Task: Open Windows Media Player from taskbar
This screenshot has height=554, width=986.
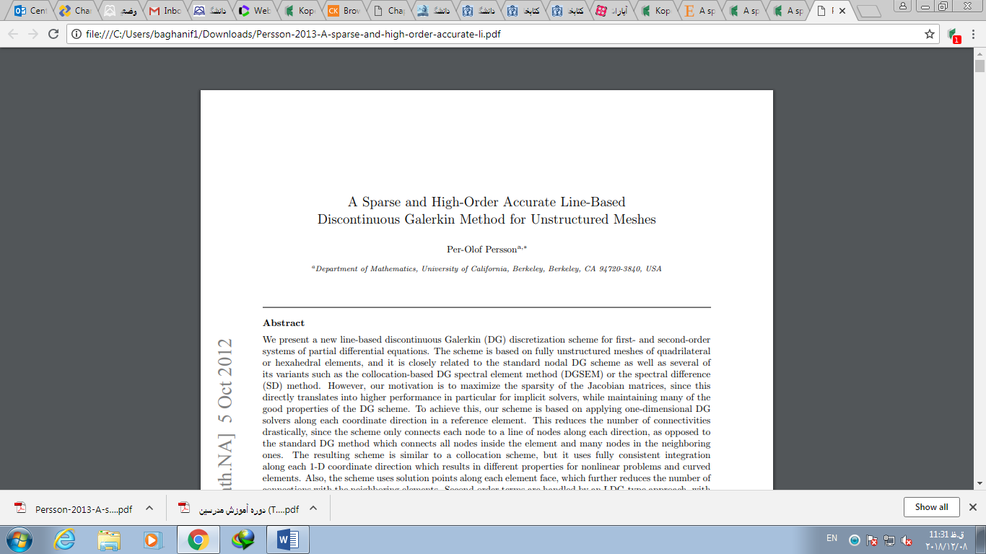Action: click(x=153, y=540)
